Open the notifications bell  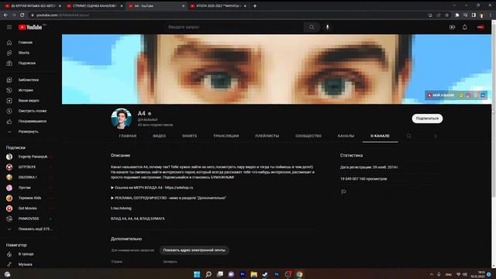[464, 27]
